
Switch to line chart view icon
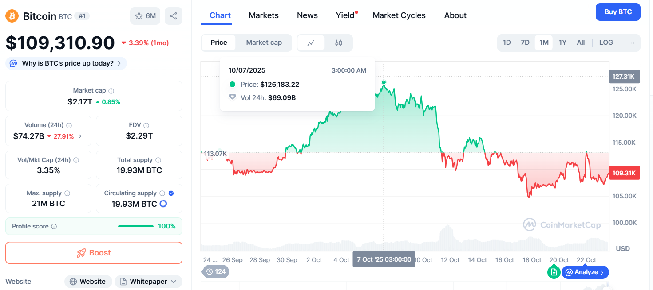311,43
